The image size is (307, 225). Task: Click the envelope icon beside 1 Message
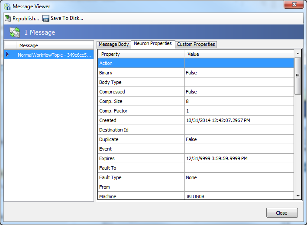[x=15, y=32]
